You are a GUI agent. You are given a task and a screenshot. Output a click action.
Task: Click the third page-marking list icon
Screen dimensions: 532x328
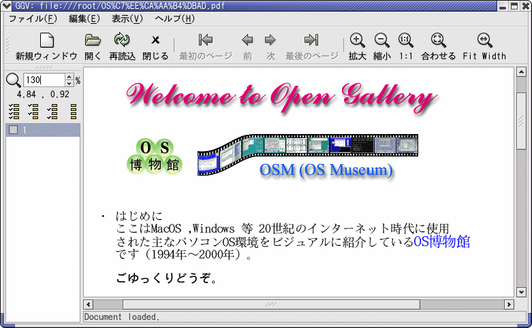pyautogui.click(x=52, y=112)
